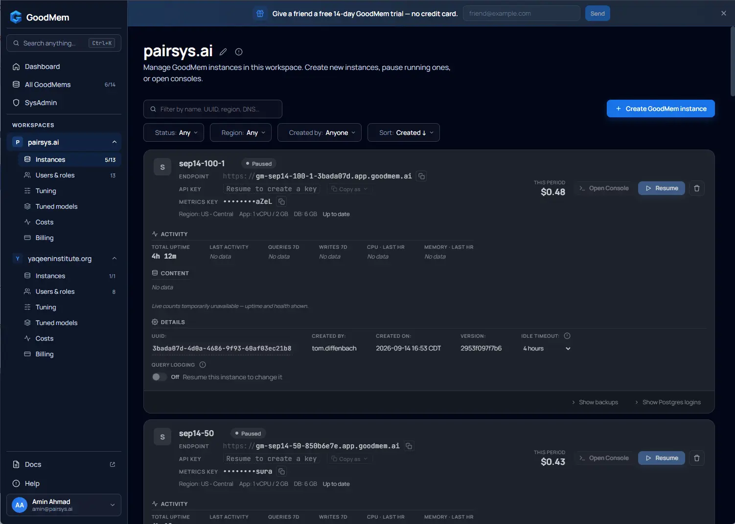735x524 pixels.
Task: Copy the sep14-100-1 metrics key
Action: coord(281,201)
